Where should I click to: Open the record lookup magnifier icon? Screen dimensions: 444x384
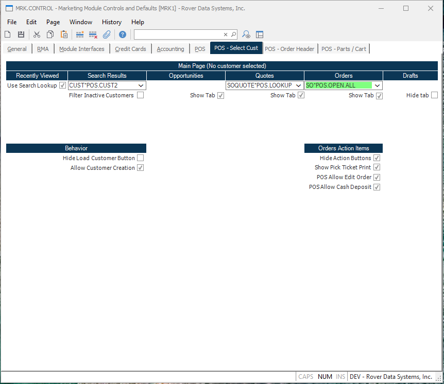coord(246,34)
